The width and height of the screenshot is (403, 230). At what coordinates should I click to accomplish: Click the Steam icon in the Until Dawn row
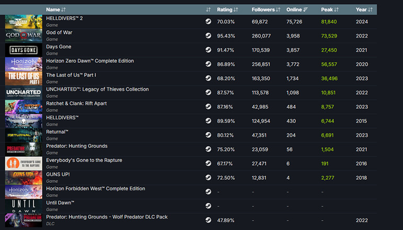208,205
